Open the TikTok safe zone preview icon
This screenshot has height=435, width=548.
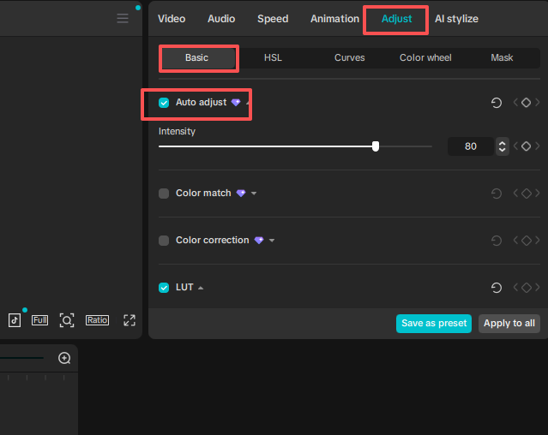(x=15, y=320)
